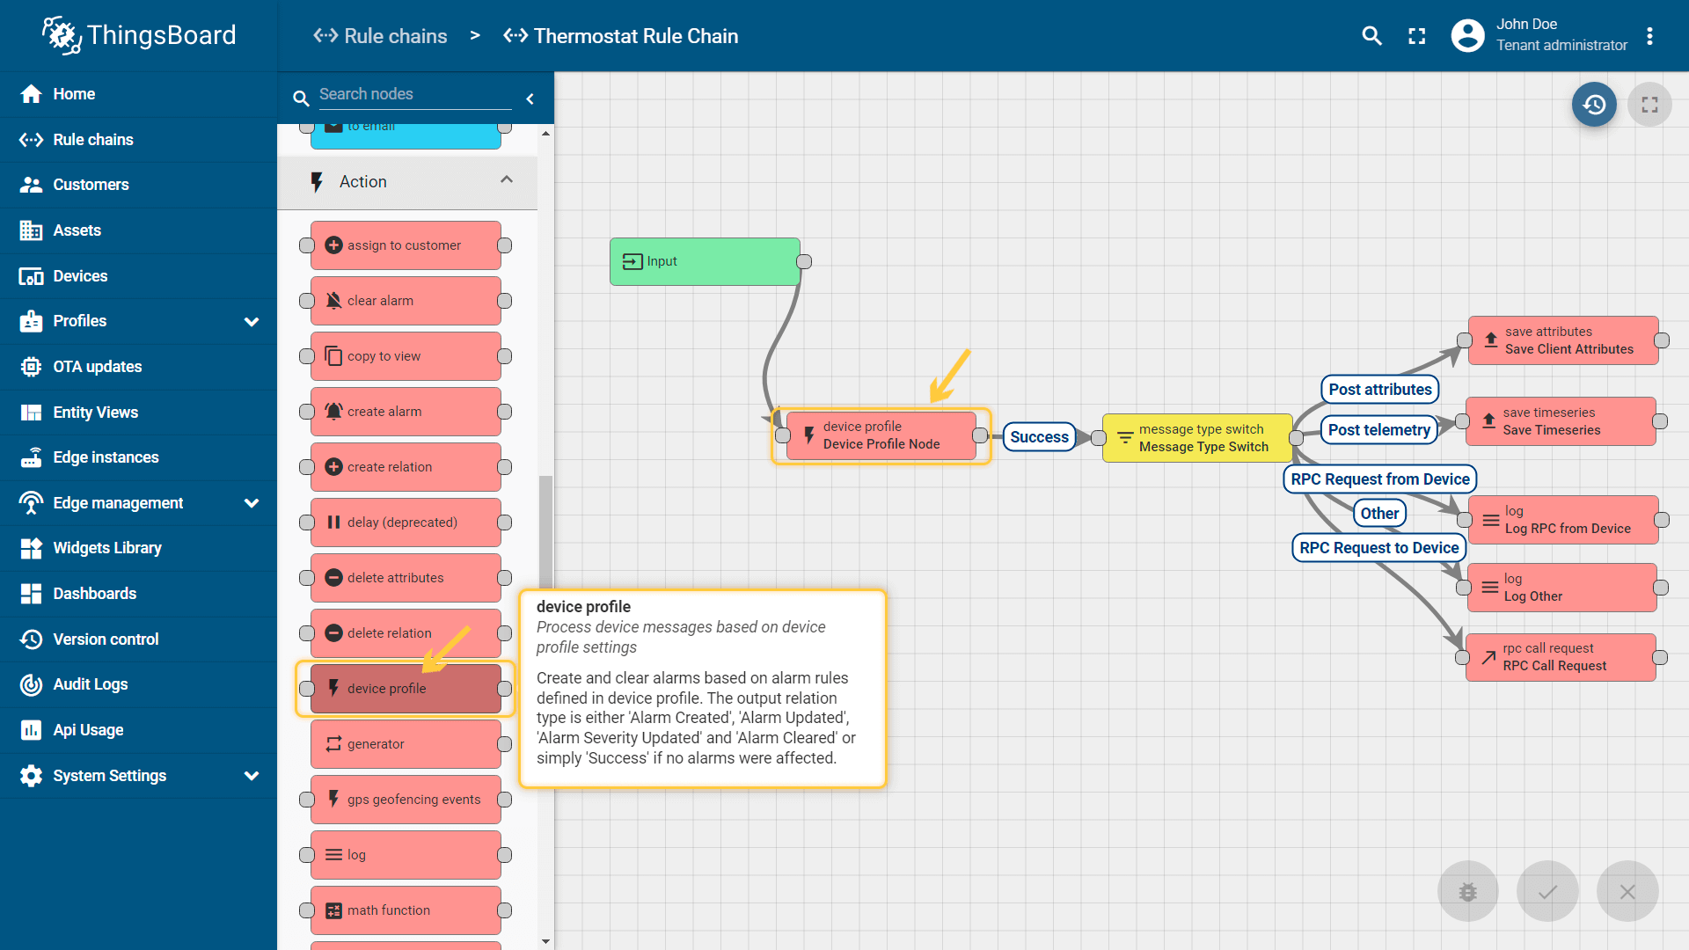Open search magnifier in top bar
1689x950 pixels.
tap(1371, 36)
